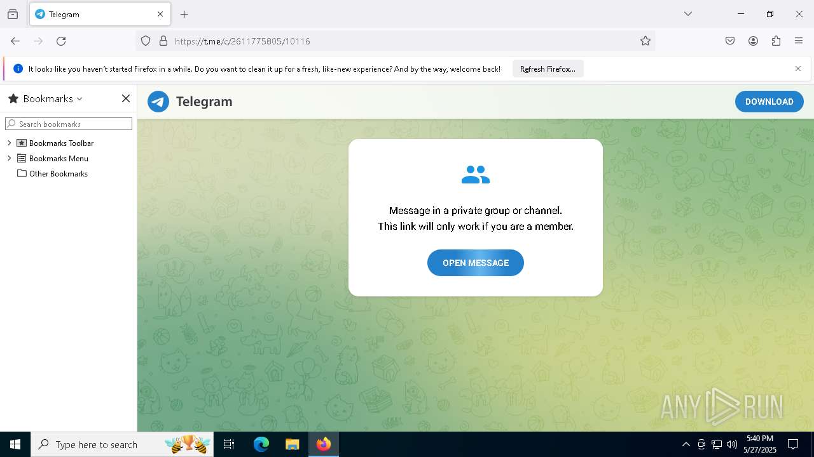Screen dimensions: 814x457
Task: Expand Bookmarks Toolbar folder
Action: click(x=9, y=143)
